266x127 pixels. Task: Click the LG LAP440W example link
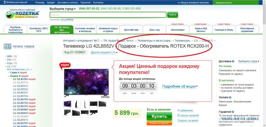point(67,20)
